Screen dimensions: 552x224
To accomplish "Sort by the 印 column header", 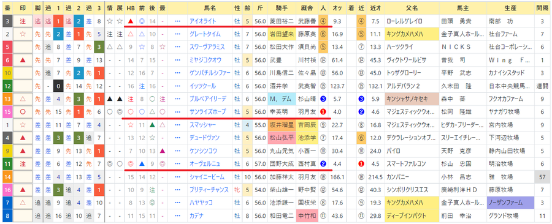I will 23,8.
